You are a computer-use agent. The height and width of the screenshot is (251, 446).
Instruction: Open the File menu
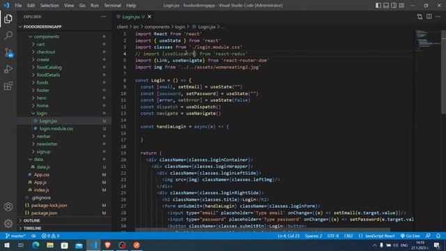(18, 6)
